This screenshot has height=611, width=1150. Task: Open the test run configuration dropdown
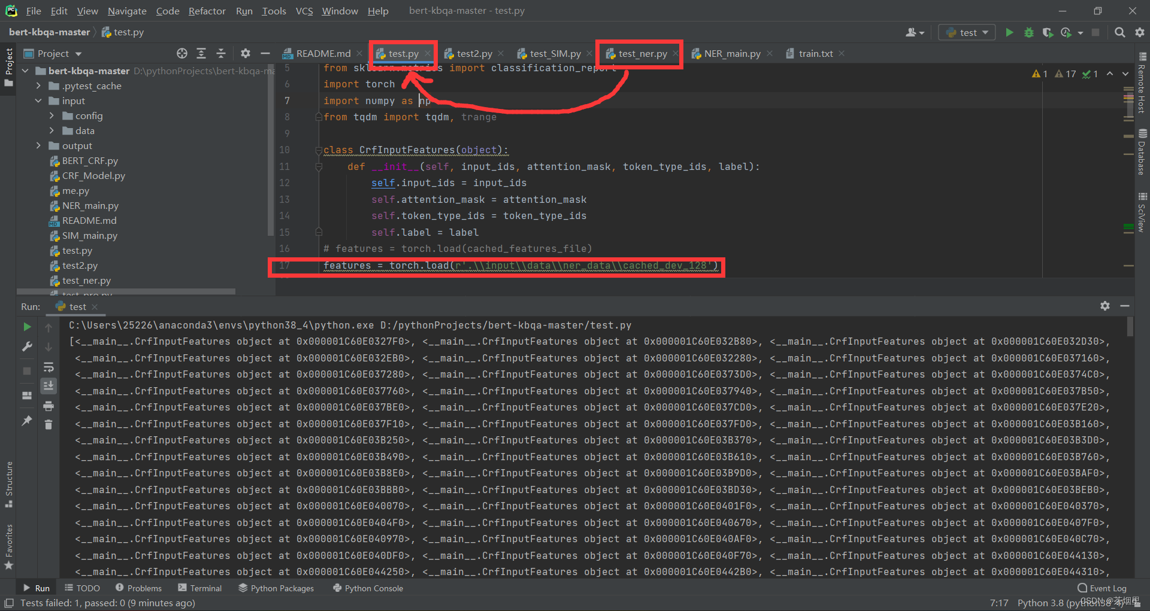point(967,32)
